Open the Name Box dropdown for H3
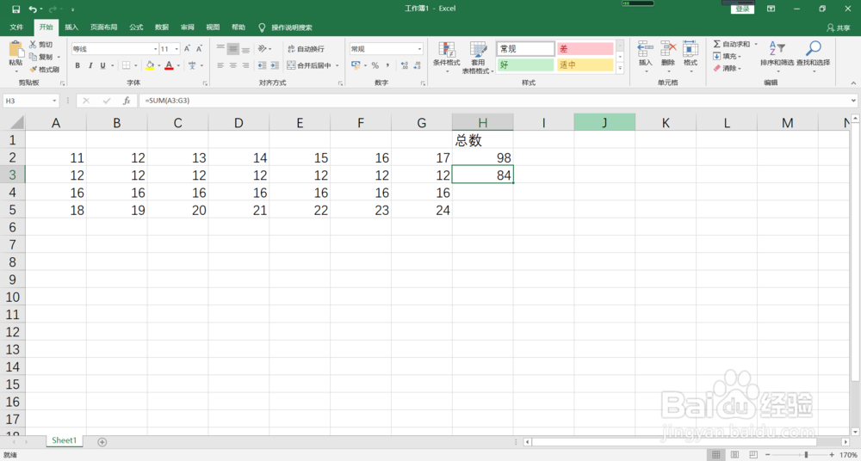The height and width of the screenshot is (461, 861). pos(54,101)
